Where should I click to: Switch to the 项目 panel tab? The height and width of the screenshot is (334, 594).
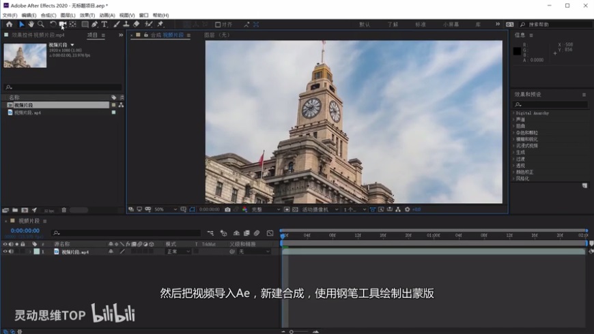point(92,35)
